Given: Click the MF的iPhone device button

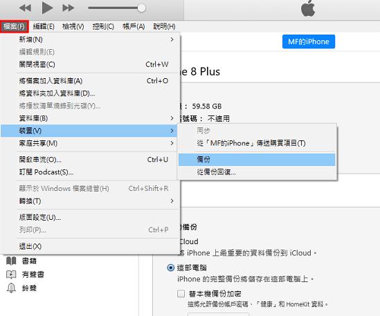Looking at the screenshot, I should click(x=309, y=41).
